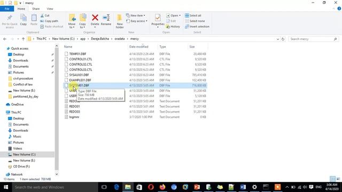Image resolution: width=342 pixels, height=192 pixels.
Task: Click Copy path in the Clipboard group
Action: tap(49, 21)
